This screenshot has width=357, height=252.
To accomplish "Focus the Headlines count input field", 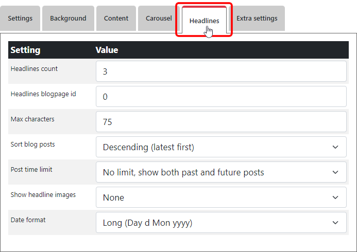I will (221, 71).
